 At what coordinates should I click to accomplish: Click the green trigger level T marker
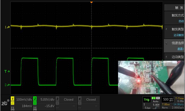click(x=7, y=72)
